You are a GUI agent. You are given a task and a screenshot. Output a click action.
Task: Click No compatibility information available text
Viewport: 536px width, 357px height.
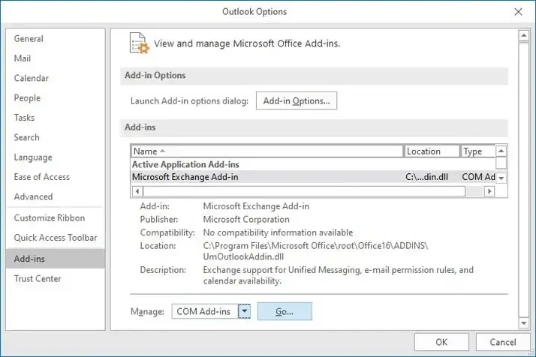click(x=278, y=232)
